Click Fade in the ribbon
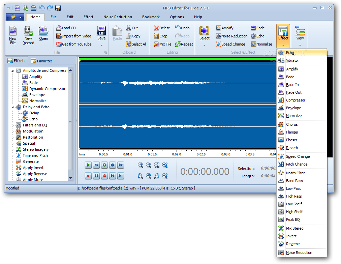341x264 pixels. pyautogui.click(x=257, y=28)
